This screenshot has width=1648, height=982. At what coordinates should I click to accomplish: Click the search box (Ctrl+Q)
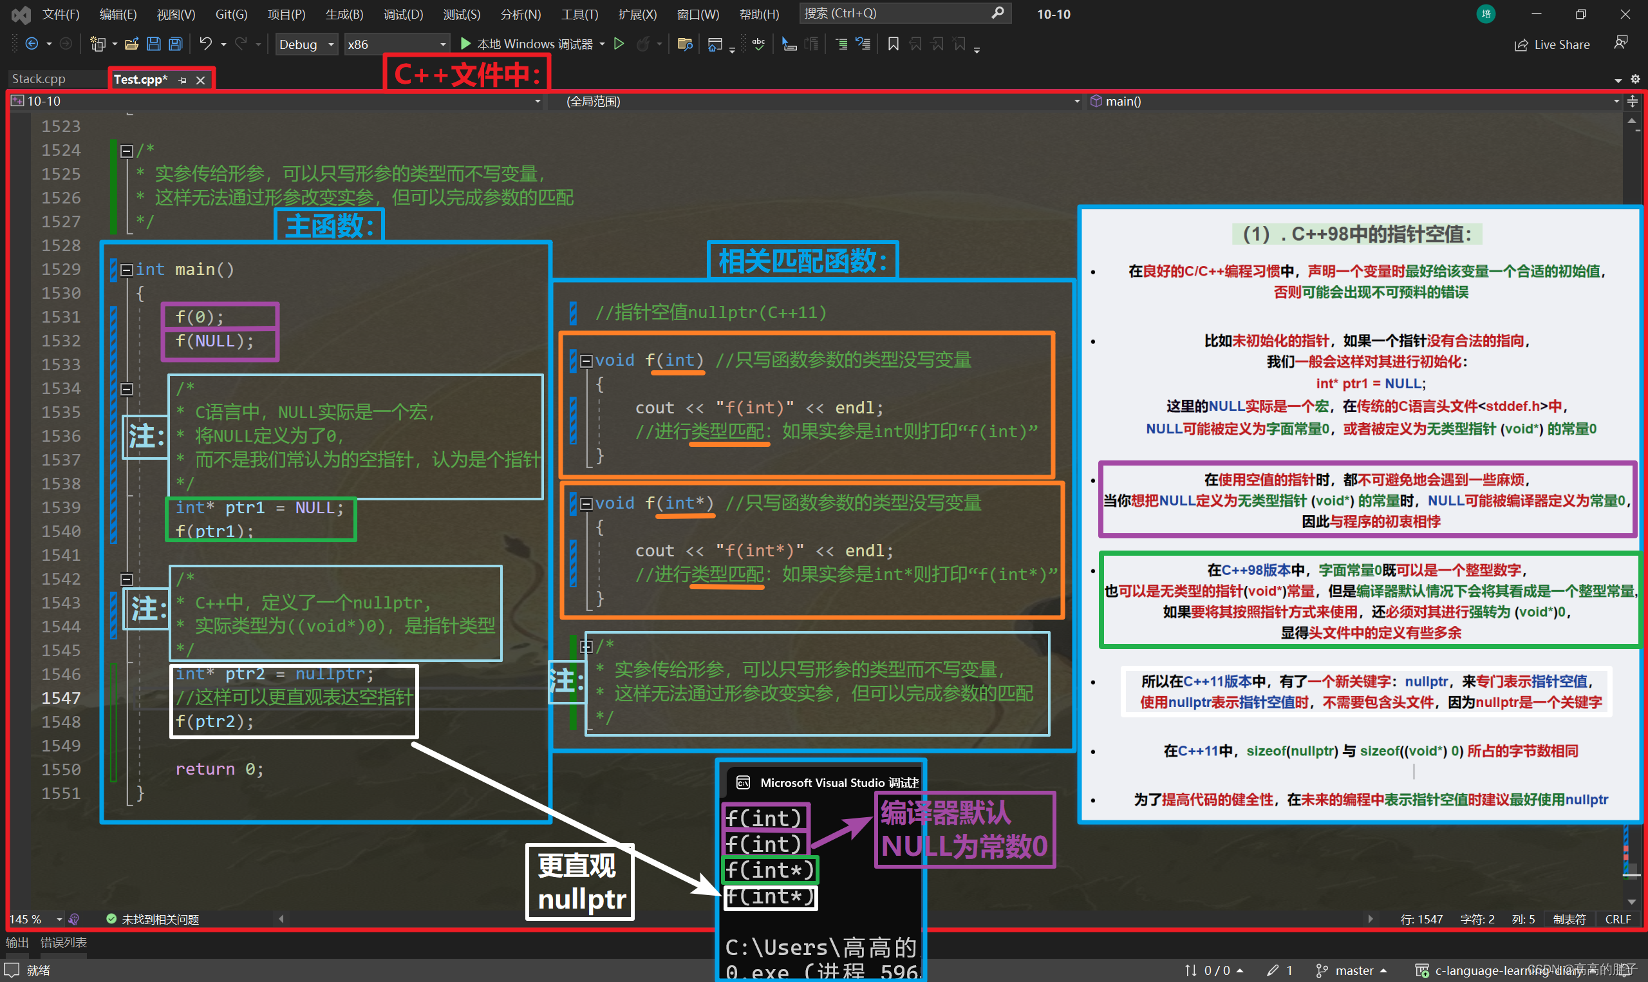(x=904, y=14)
